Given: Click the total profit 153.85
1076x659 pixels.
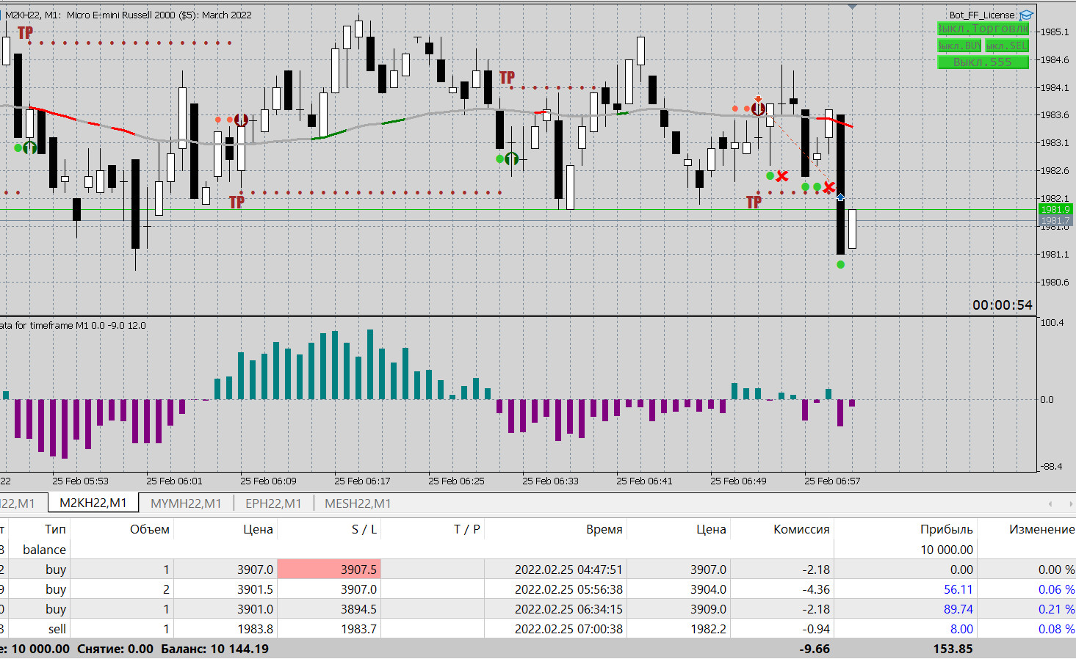Looking at the screenshot, I should [953, 649].
